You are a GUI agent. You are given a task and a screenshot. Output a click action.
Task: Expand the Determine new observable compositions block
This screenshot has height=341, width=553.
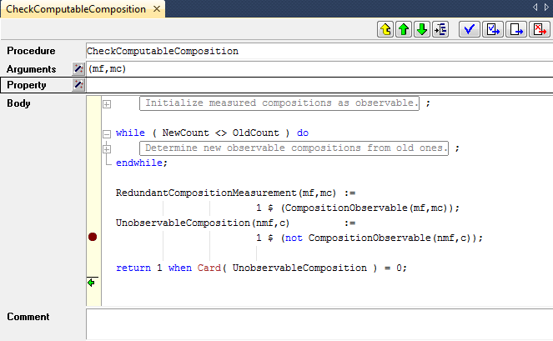coord(107,149)
